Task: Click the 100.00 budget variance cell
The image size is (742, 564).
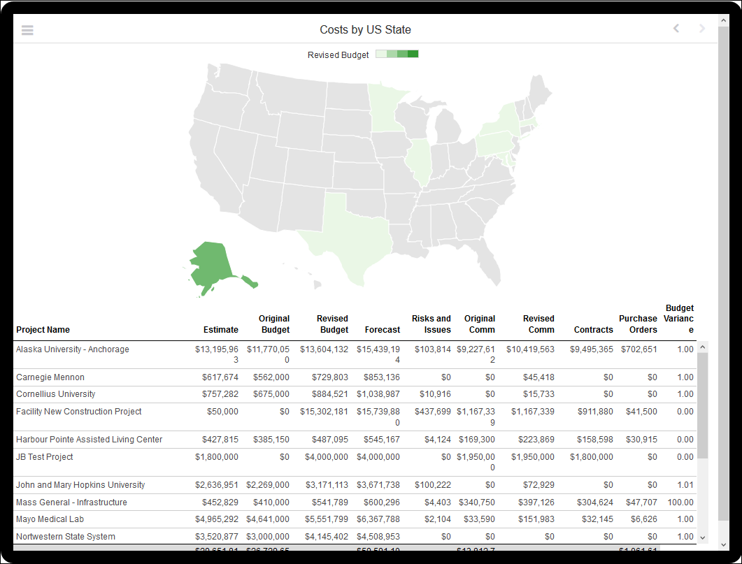Action: [x=680, y=502]
